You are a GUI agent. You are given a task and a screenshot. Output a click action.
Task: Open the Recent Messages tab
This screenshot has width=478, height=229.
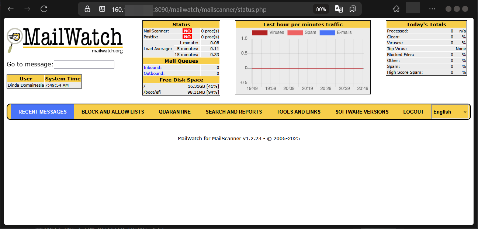[x=42, y=112]
